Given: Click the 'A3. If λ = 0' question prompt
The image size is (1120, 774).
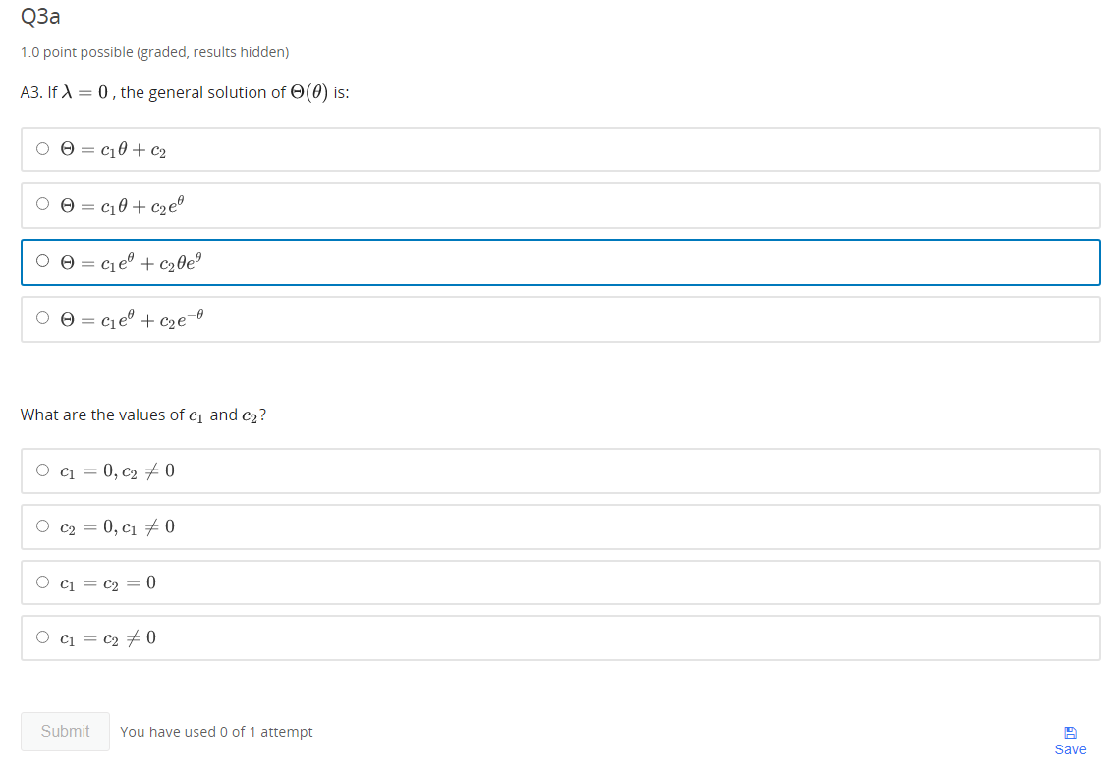Looking at the screenshot, I should point(185,92).
